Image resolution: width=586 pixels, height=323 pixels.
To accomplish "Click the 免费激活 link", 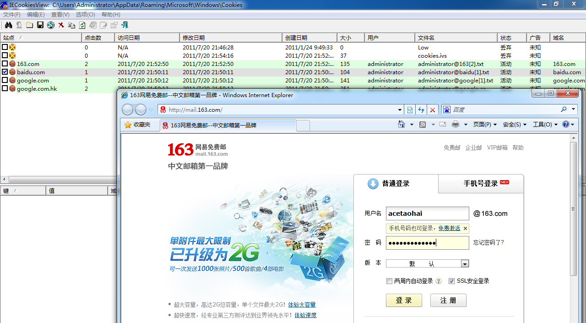I will tap(449, 228).
